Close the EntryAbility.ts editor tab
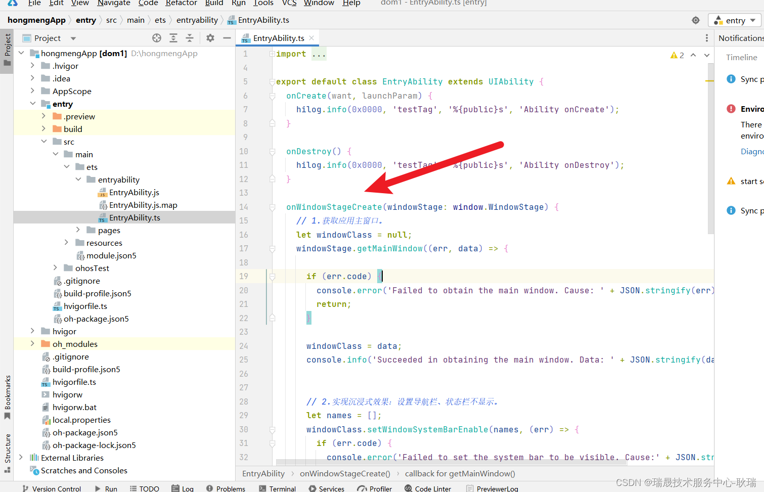Screen dimensions: 764x492 pos(311,38)
